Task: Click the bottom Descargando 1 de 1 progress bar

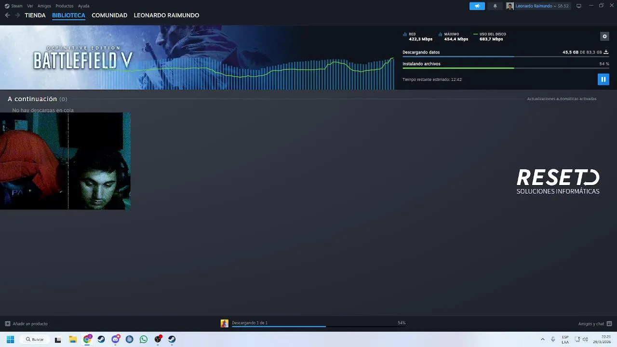Action: click(x=319, y=327)
